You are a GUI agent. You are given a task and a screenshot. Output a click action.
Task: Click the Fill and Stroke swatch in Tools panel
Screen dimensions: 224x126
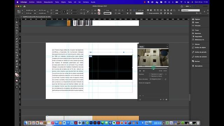[x=16, y=75]
